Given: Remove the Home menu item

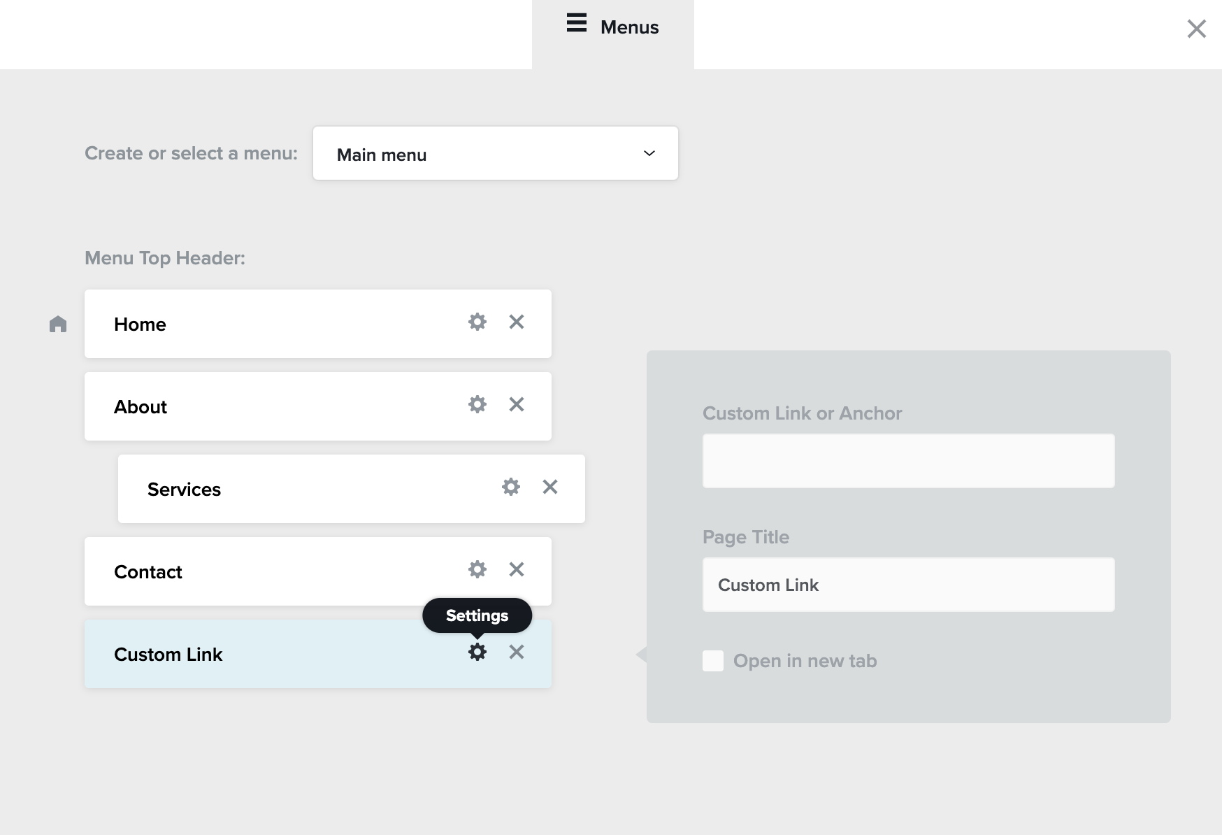Looking at the screenshot, I should pos(517,322).
